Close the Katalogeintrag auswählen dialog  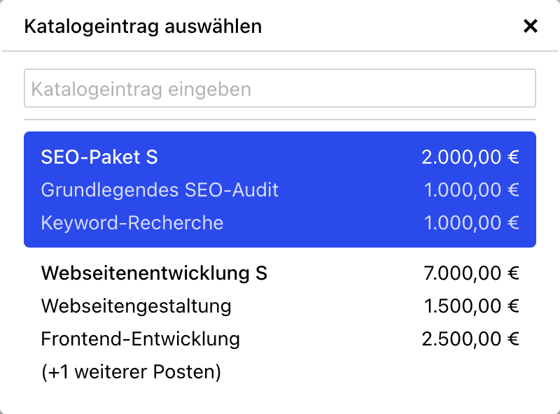531,27
